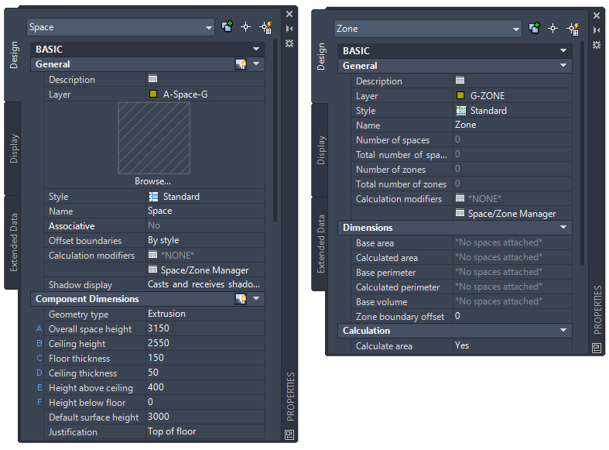The width and height of the screenshot is (609, 450).
Task: Close the Zone properties palette
Action: (597, 15)
